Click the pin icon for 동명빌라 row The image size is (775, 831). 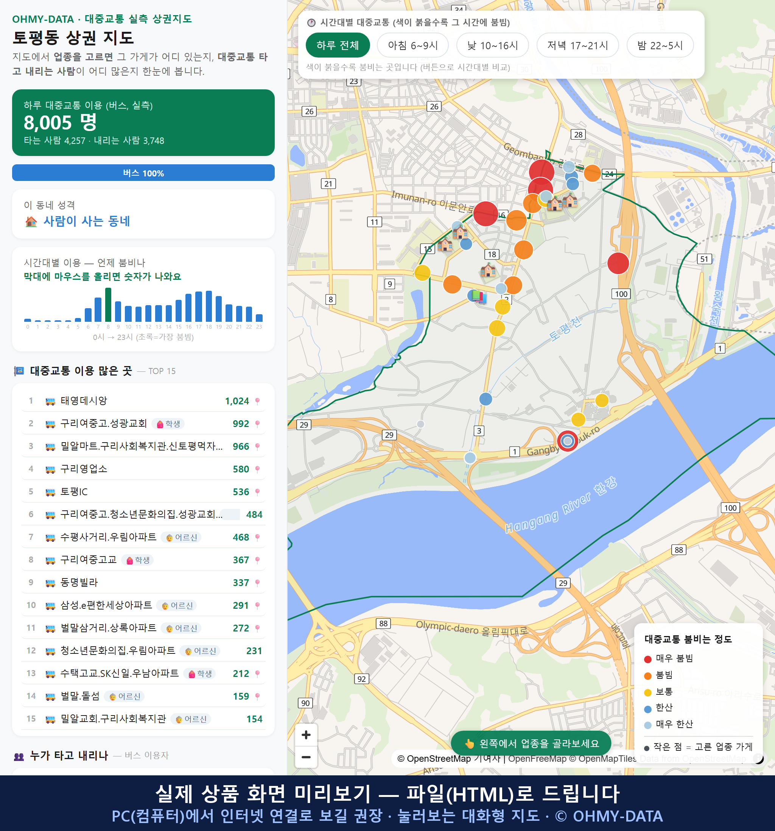click(x=257, y=583)
